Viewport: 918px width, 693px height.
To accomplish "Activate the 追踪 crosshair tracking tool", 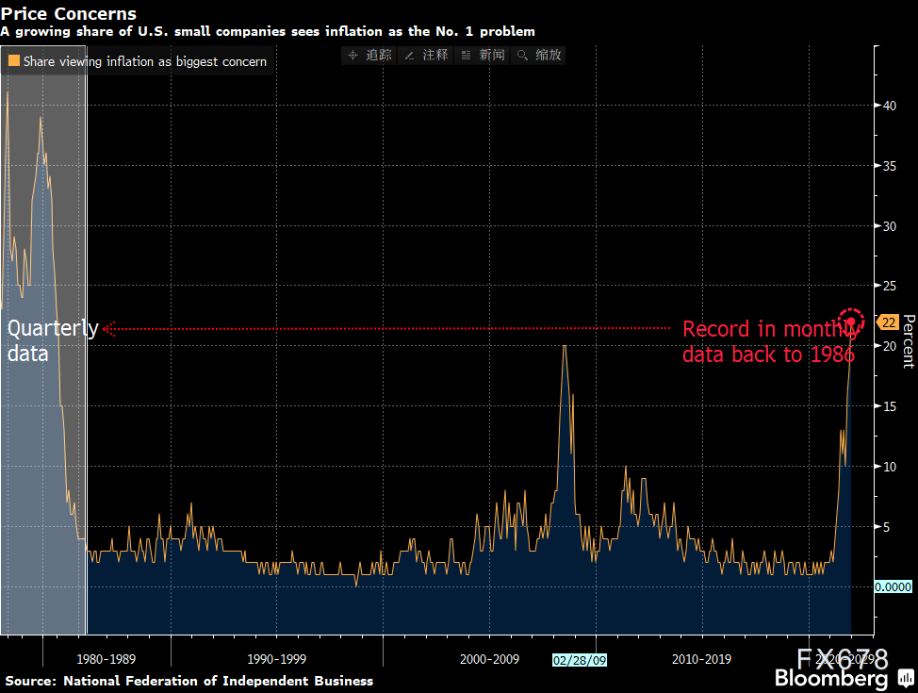I will (x=369, y=55).
